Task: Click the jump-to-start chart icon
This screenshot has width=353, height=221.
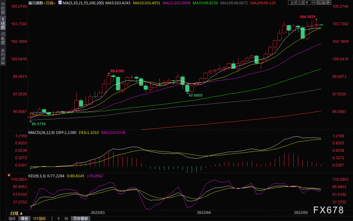Action: click(319, 2)
